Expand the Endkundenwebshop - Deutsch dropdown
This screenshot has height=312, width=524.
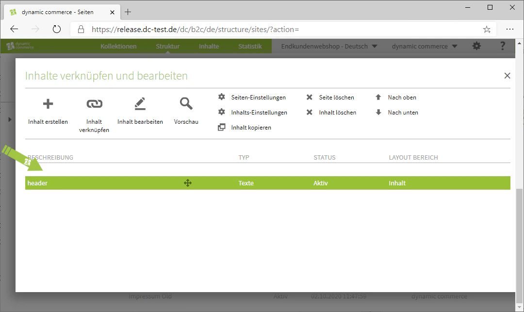click(x=329, y=47)
